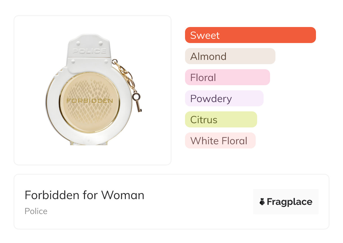The image size is (343, 243).
Task: Click the clear glass base of bottle
Action: [x=89, y=143]
